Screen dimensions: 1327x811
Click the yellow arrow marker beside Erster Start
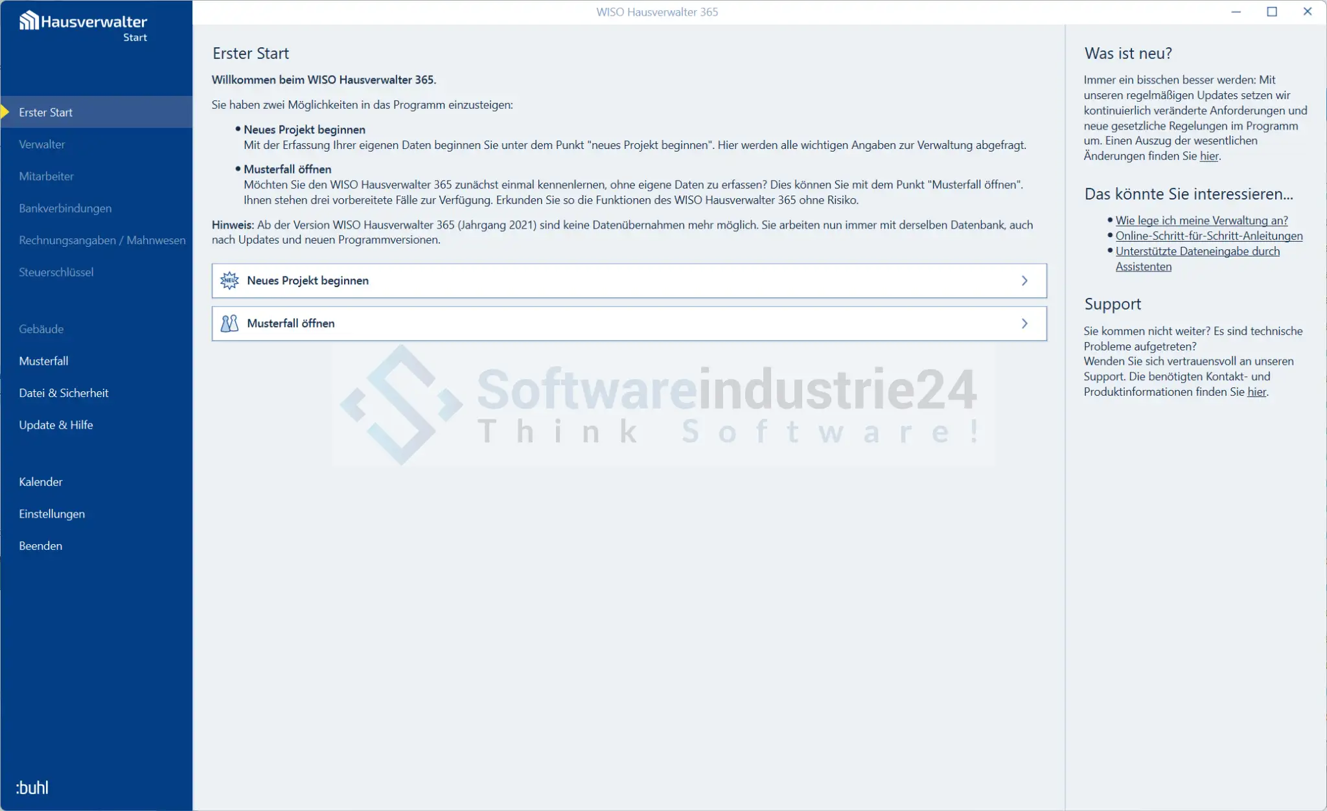point(5,112)
